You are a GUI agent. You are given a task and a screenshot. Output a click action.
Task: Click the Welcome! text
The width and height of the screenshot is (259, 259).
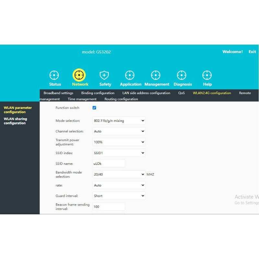232,52
